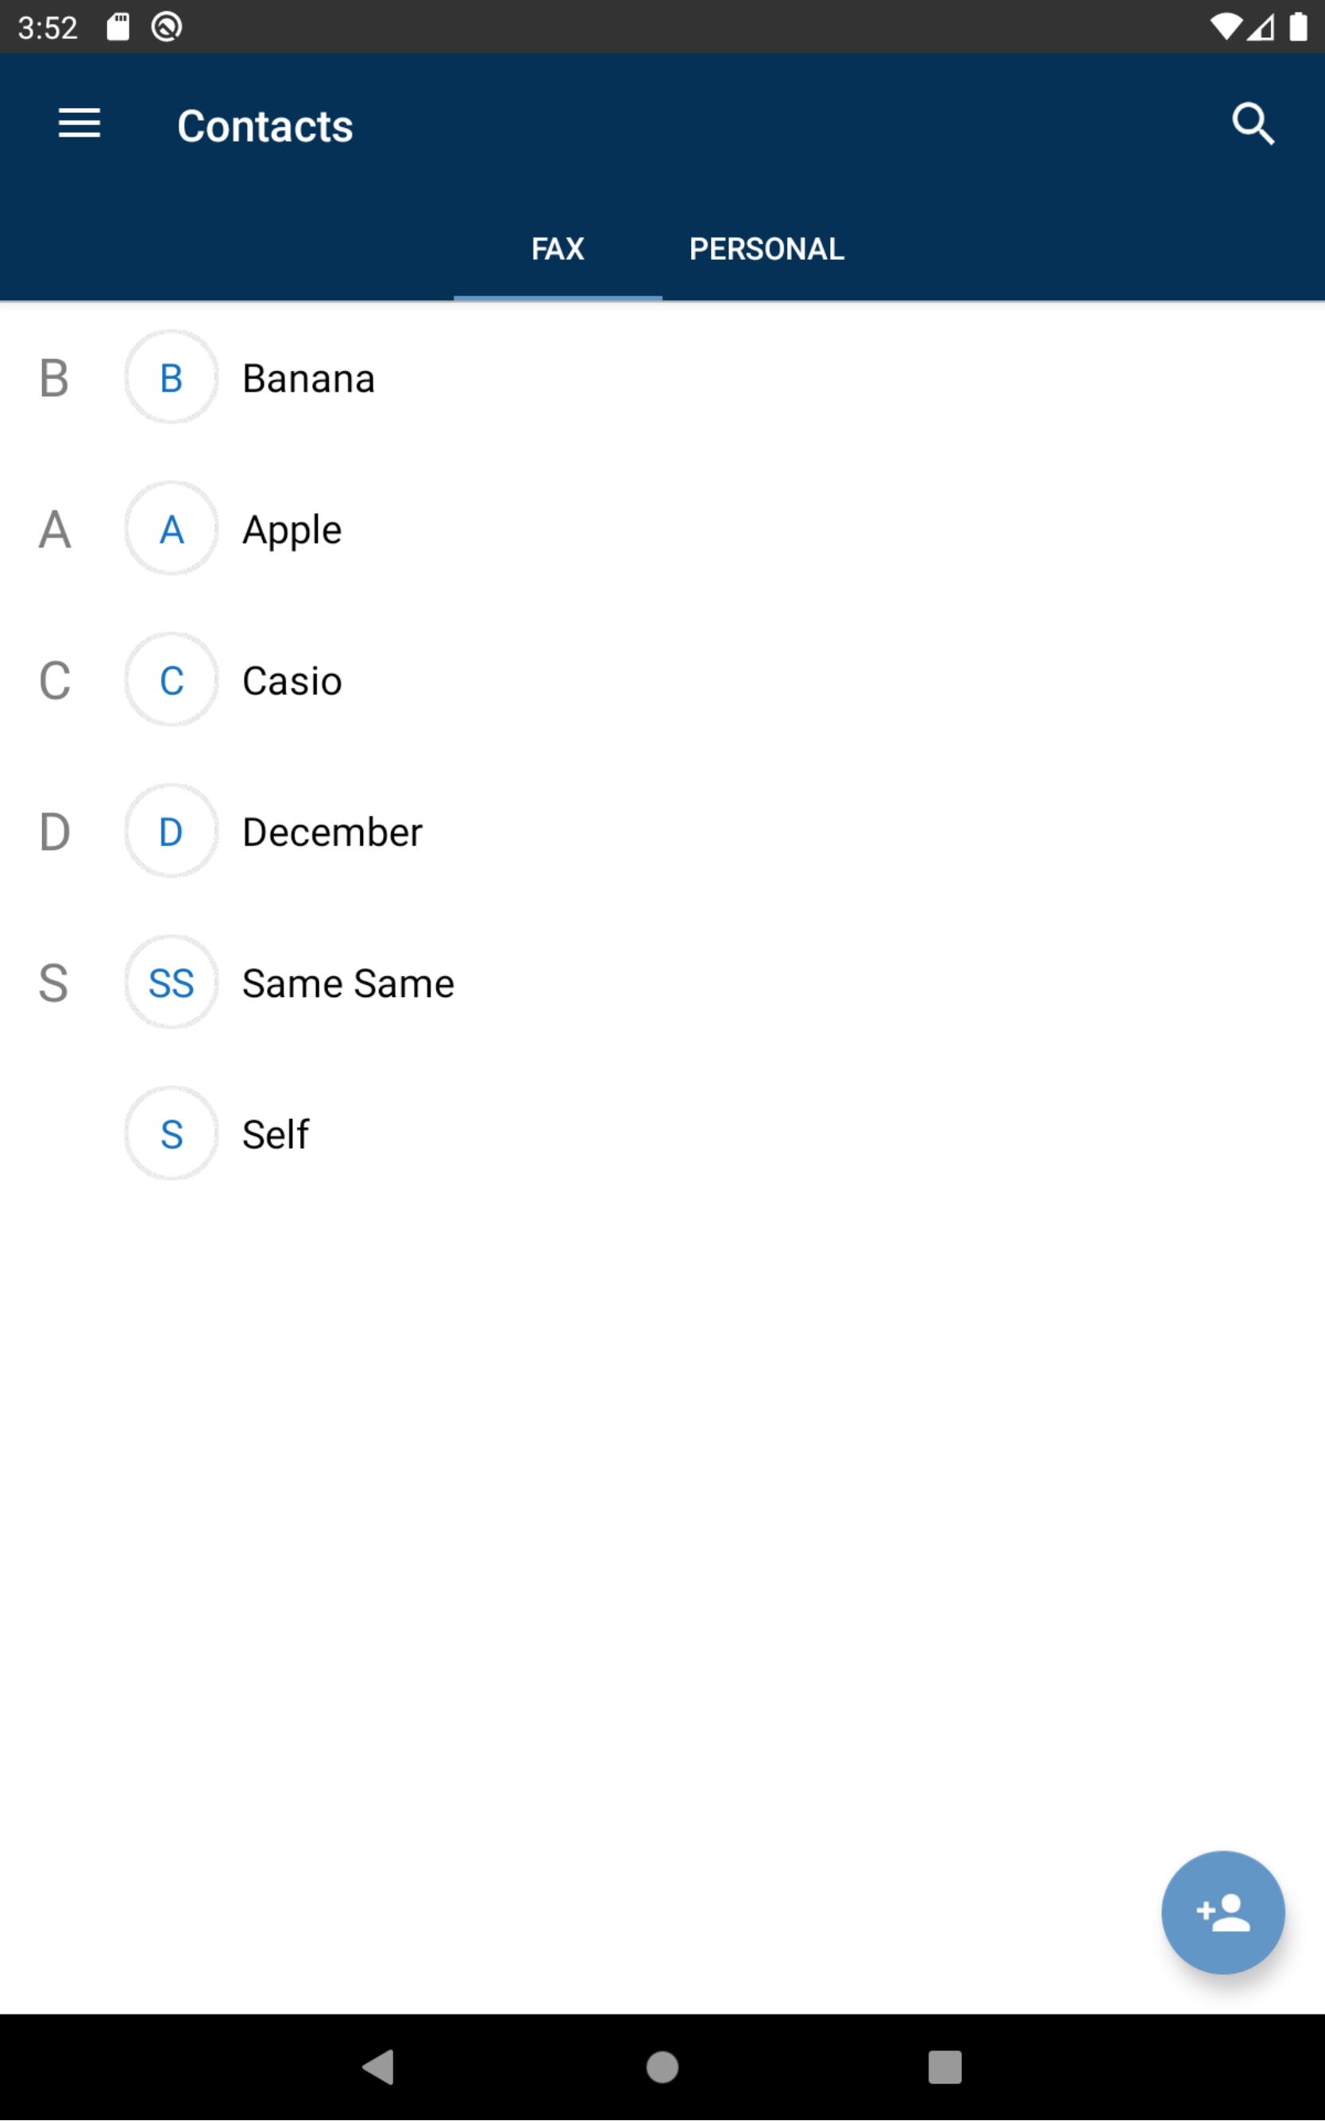This screenshot has height=2121, width=1325.
Task: Open the Banana contact avatar
Action: [x=171, y=377]
